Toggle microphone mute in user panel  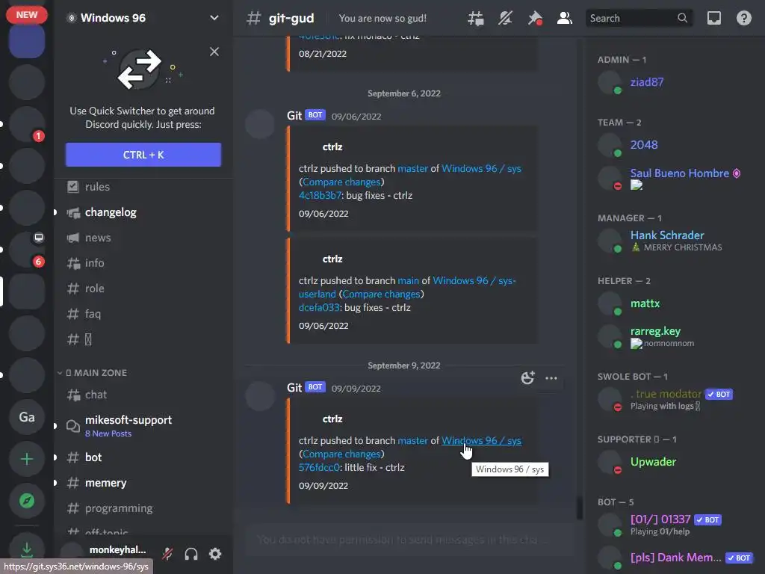pos(167,554)
